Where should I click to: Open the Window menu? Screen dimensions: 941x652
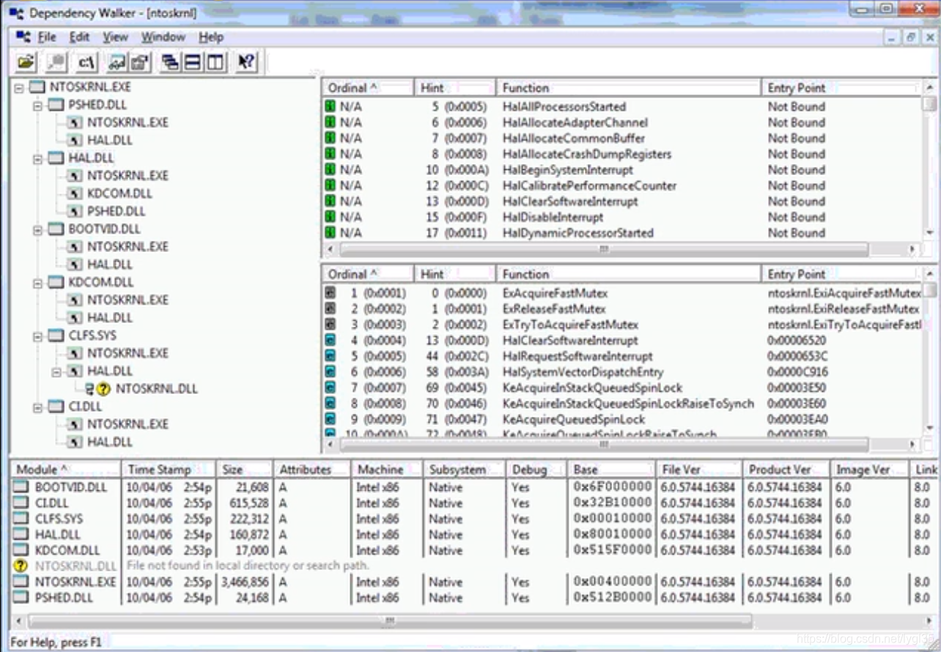163,37
